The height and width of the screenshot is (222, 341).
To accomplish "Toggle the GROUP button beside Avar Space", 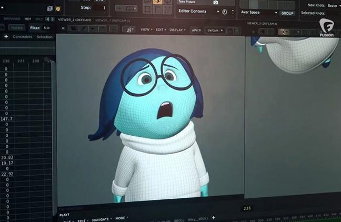I will click(x=287, y=13).
